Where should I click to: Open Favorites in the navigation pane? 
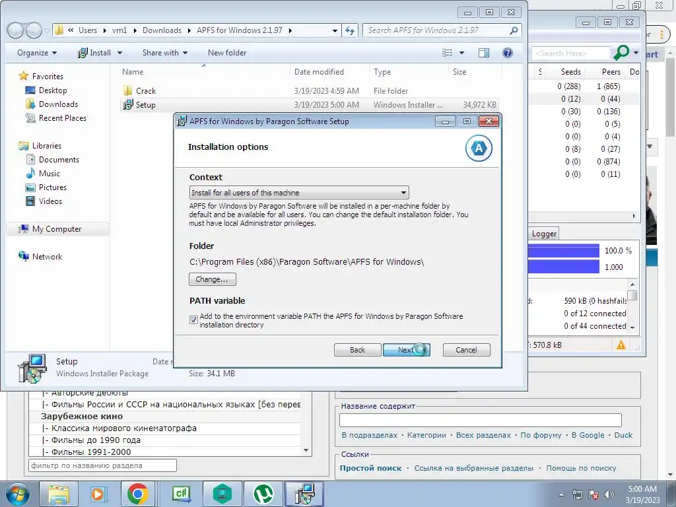tap(48, 77)
